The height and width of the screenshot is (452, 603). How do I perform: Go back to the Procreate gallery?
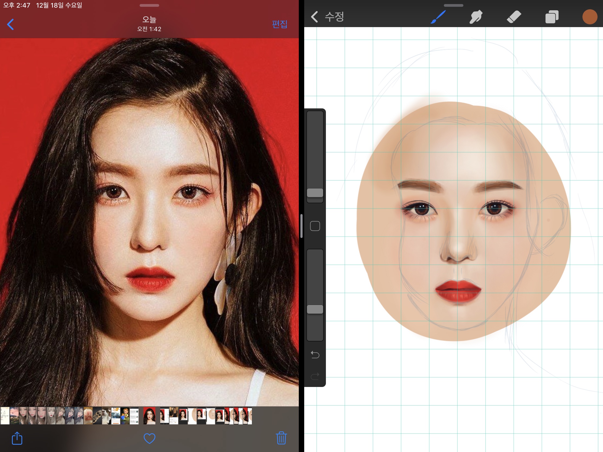[314, 17]
